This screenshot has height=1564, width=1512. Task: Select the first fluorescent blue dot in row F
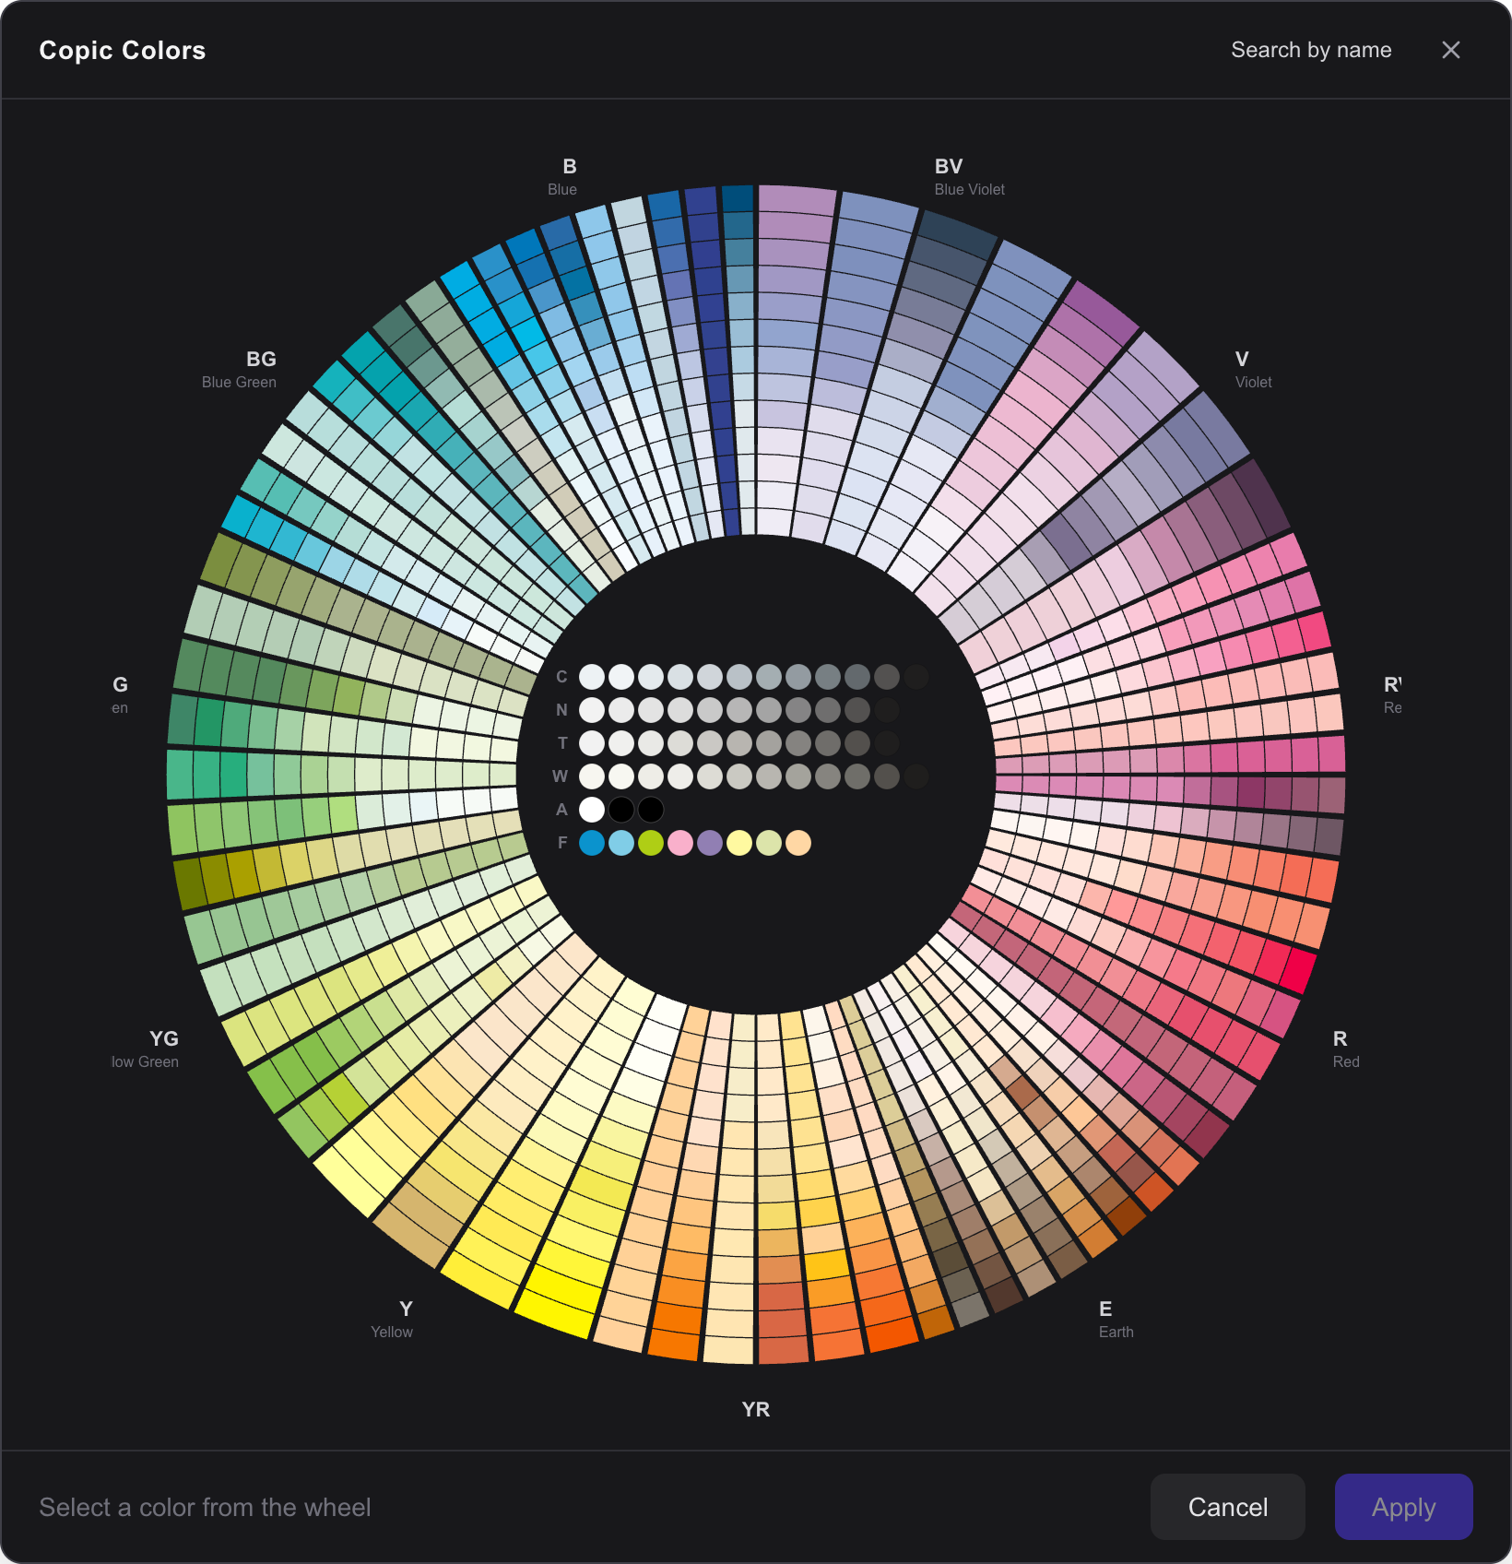[592, 842]
